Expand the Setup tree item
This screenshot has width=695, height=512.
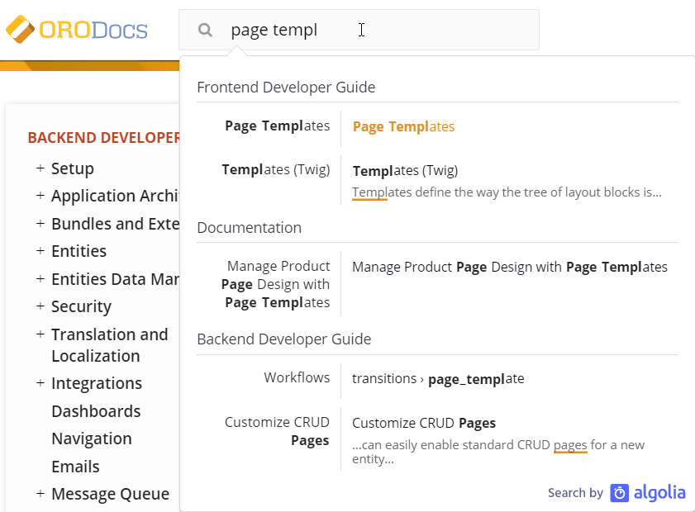(x=40, y=168)
